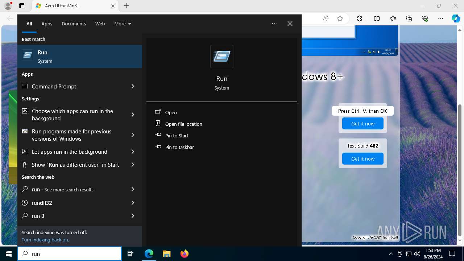Screen dimensions: 464x261
Task: Open File Explorer from taskbar
Action: point(166,254)
